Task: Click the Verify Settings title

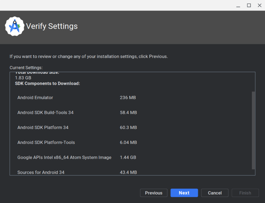Action: 52,26
